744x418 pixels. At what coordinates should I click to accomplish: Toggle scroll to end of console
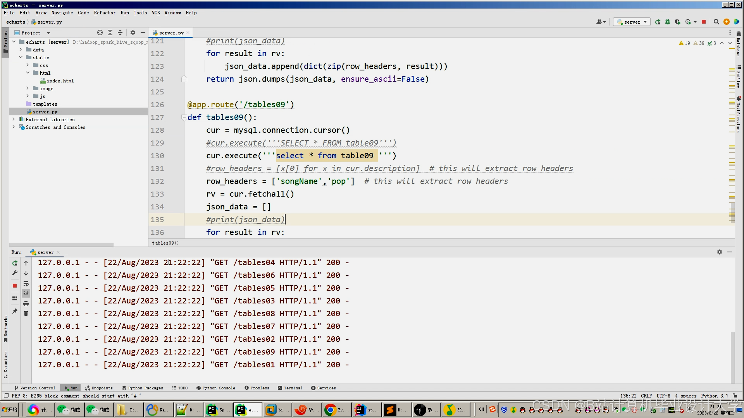point(26,293)
